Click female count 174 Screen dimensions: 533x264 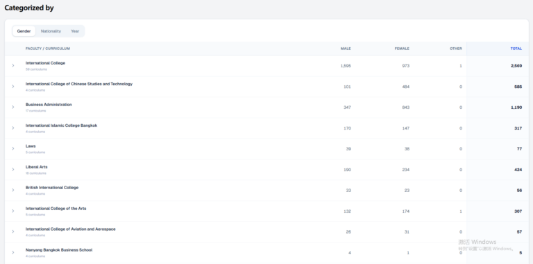(406, 211)
